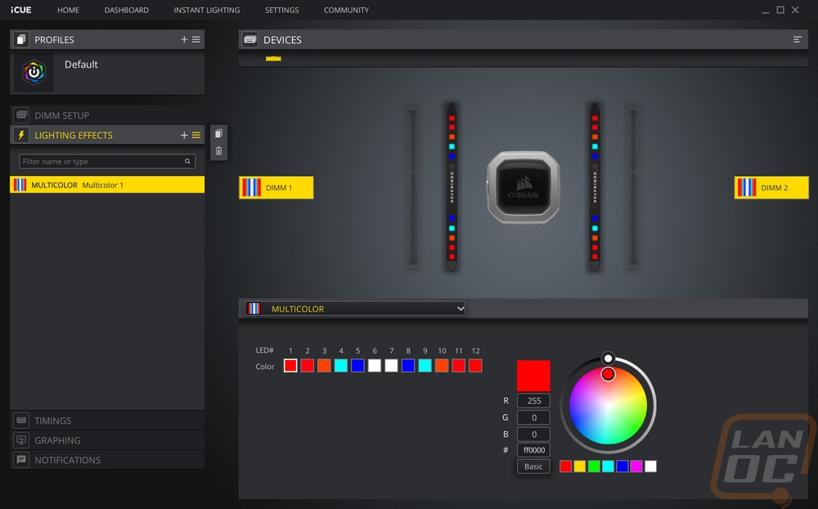
Task: Choose the magenta preset color swatch
Action: pyautogui.click(x=636, y=466)
